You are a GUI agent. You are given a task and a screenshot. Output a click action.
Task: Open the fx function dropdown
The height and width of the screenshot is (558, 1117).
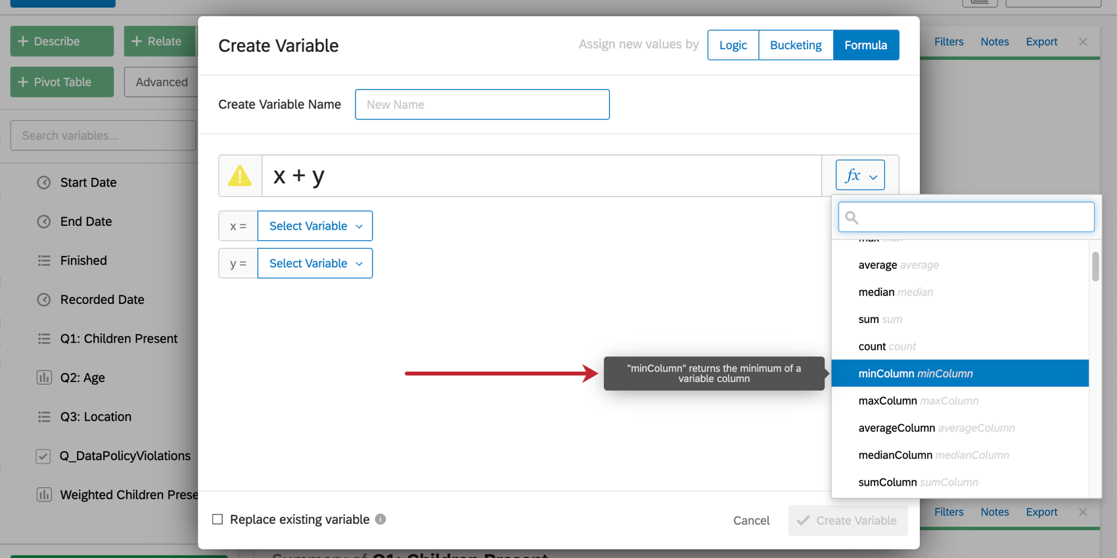click(x=860, y=175)
